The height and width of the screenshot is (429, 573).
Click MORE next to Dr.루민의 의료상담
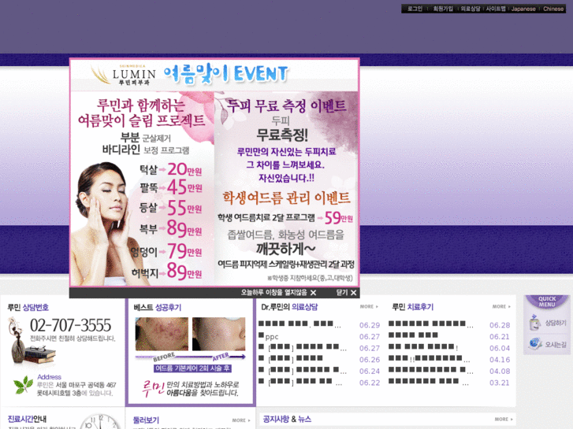click(369, 307)
